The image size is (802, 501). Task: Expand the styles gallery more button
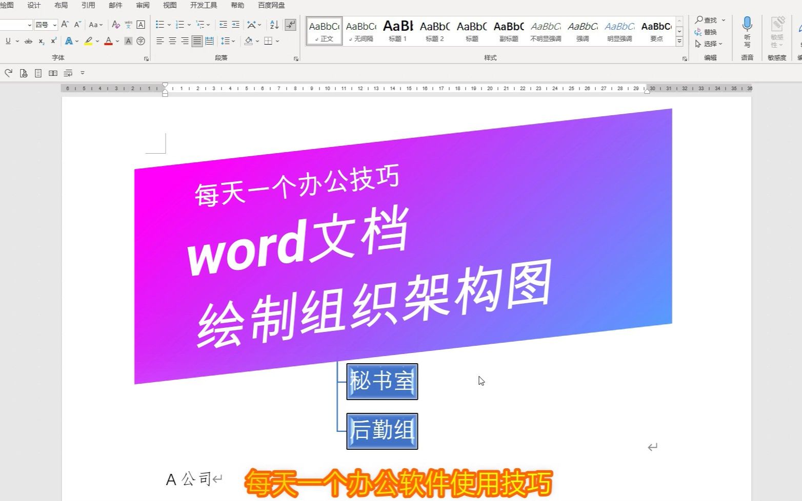[679, 41]
